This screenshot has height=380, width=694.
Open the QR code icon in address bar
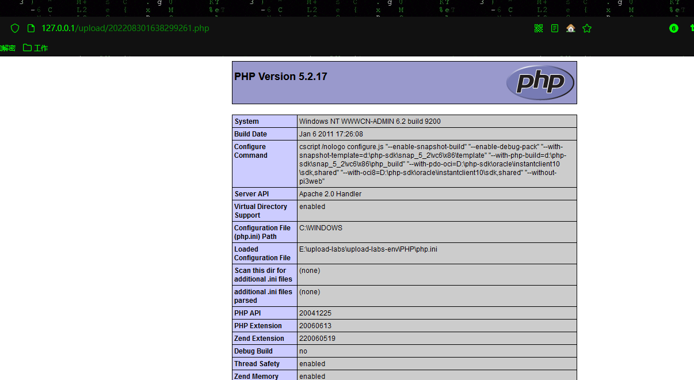coord(539,28)
